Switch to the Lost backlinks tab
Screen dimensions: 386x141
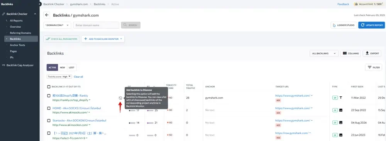(72, 67)
